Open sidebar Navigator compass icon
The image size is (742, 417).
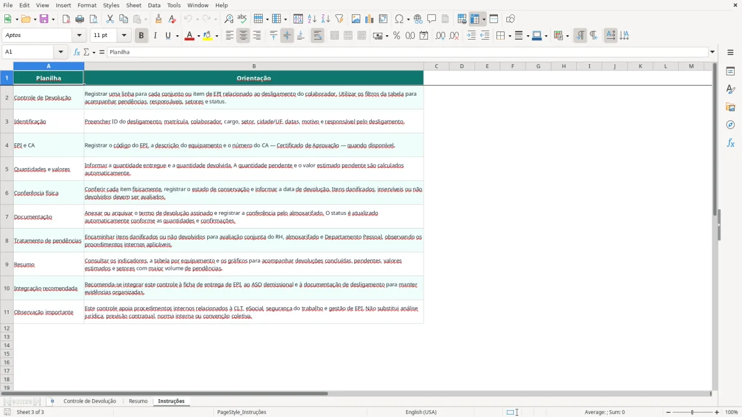[730, 125]
